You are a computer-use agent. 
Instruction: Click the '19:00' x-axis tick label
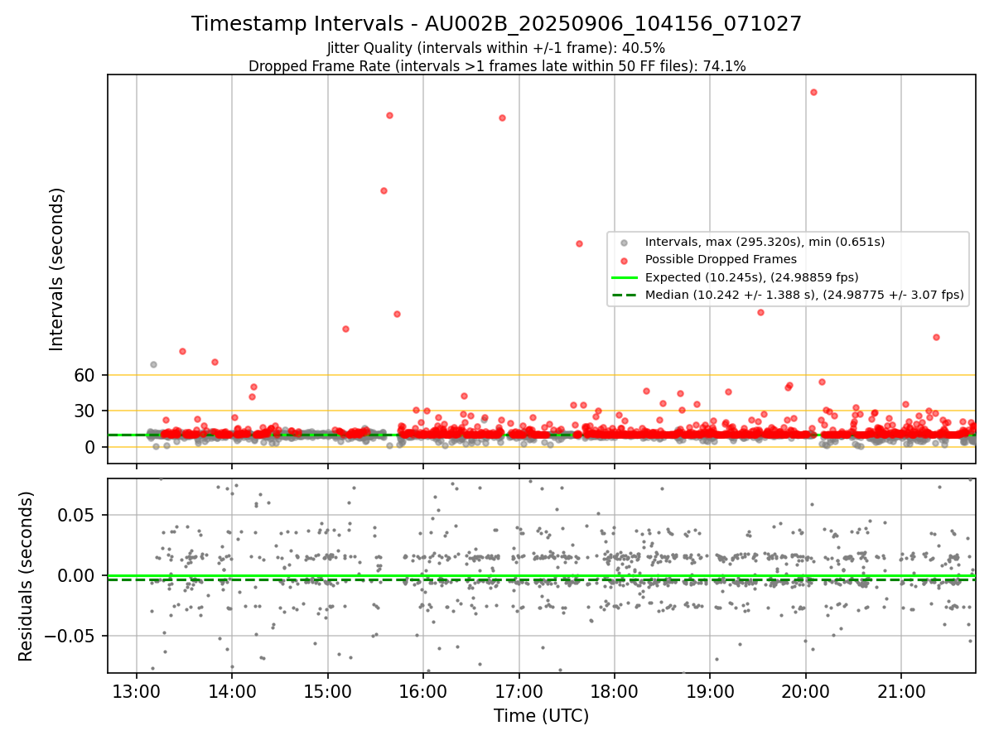(710, 691)
